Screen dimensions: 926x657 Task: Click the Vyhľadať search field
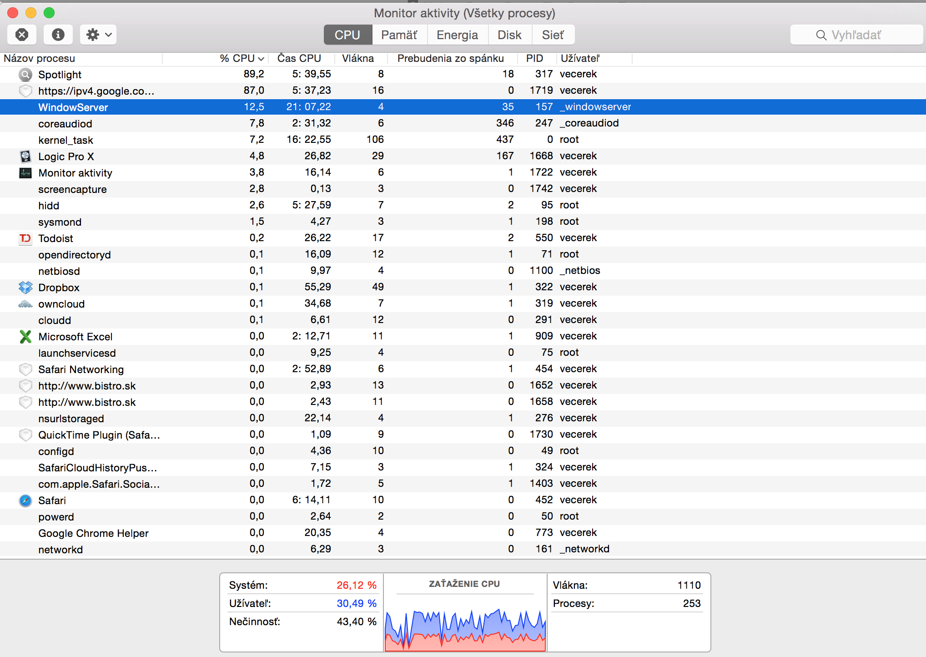(x=856, y=35)
